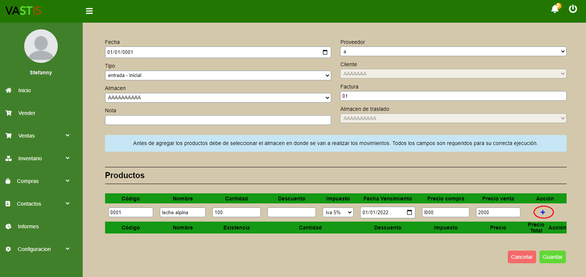The image size is (586, 277).
Task: Expand the Ventas chevron
Action: 67,135
